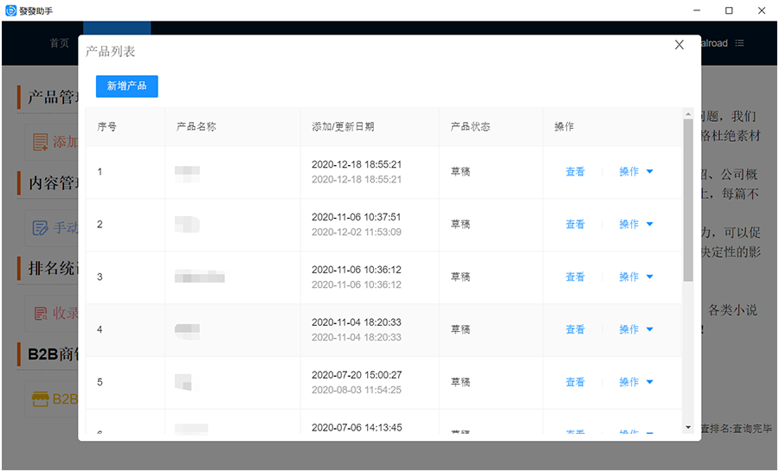View product in row 4
This screenshot has height=472, width=779.
(x=575, y=329)
